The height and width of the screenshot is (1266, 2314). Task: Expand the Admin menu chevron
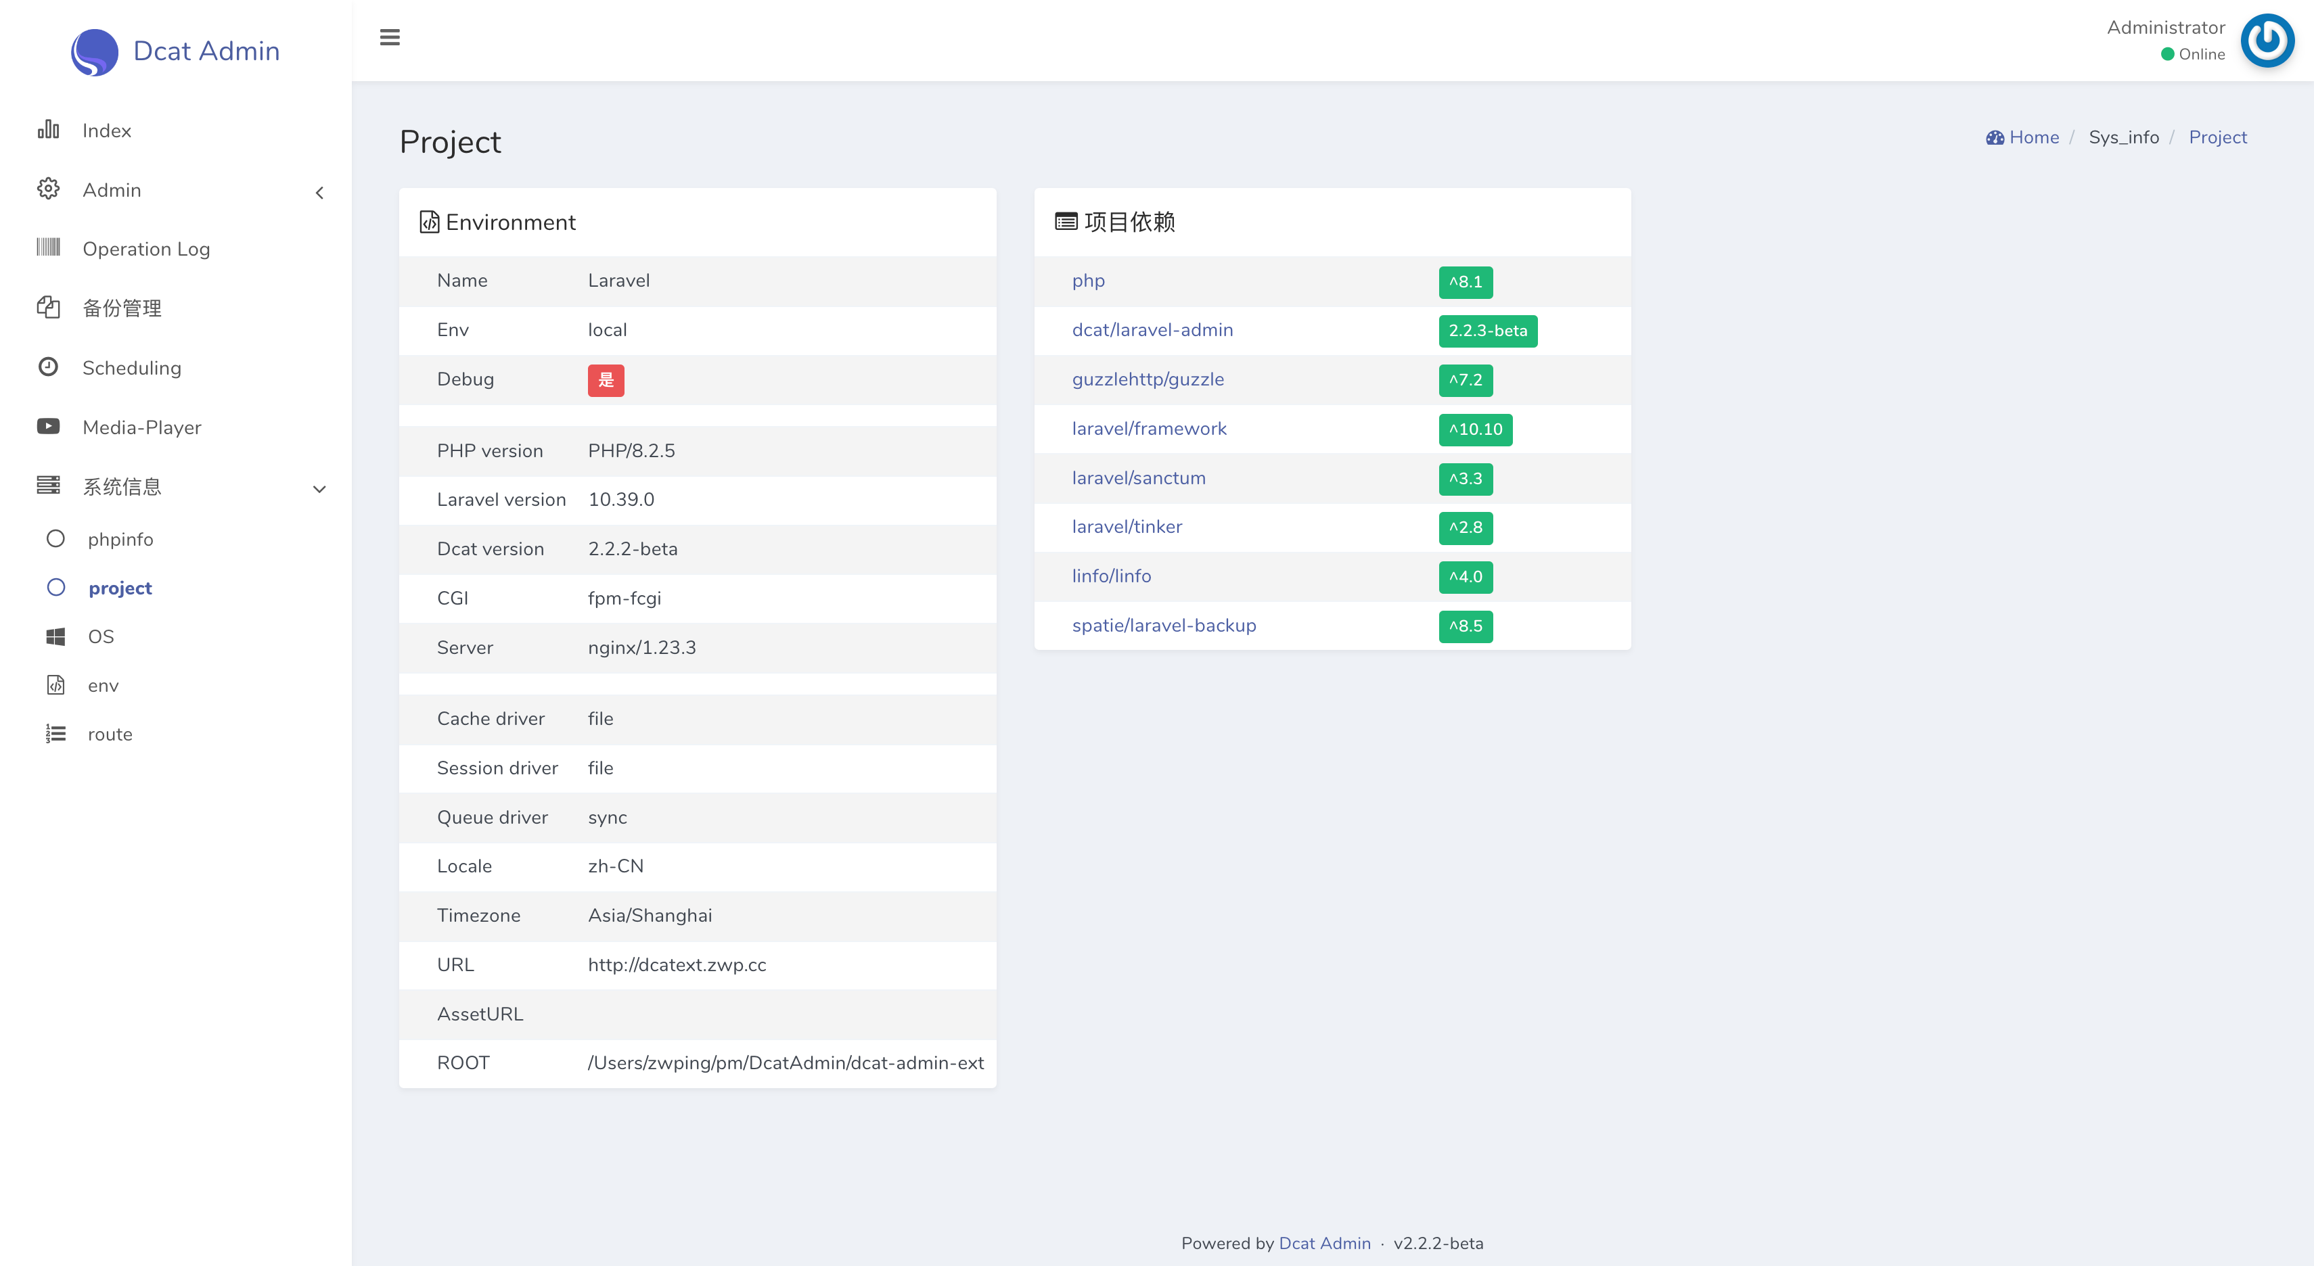click(x=320, y=192)
